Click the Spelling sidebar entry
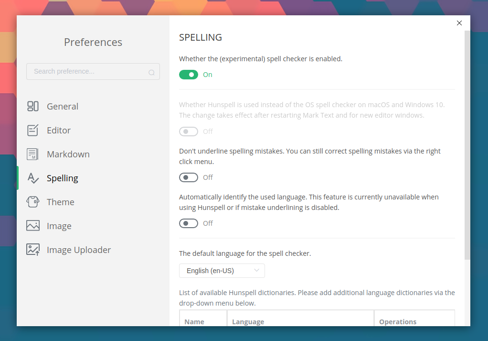The height and width of the screenshot is (341, 488). pos(62,178)
